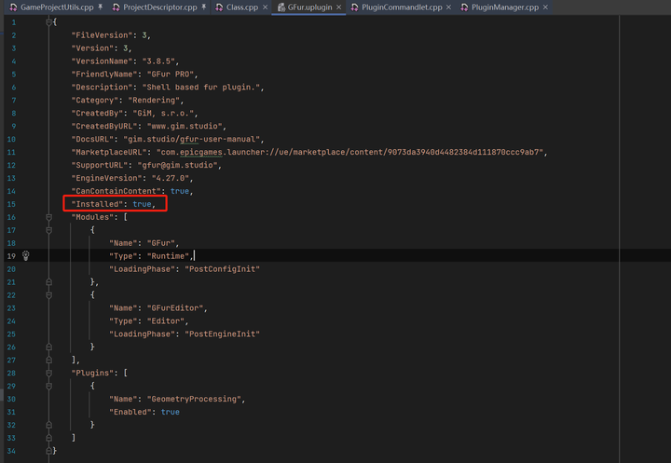Close the PluginCommandlet.cpp tab
This screenshot has width=671, height=463.
[448, 7]
